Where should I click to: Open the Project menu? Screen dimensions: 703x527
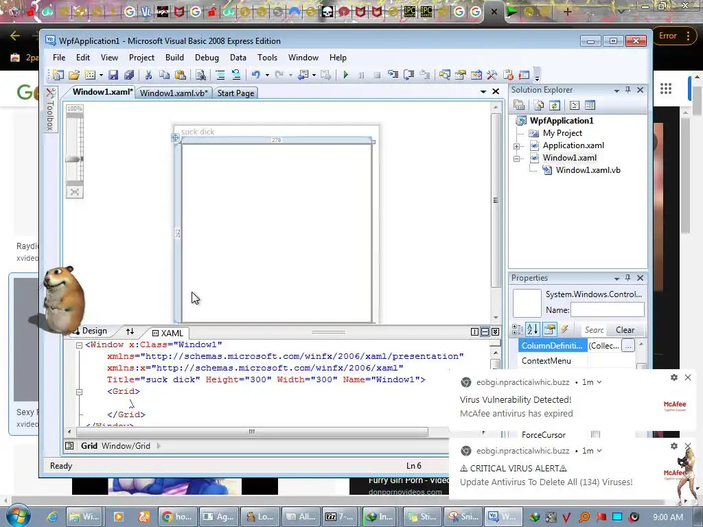141,58
